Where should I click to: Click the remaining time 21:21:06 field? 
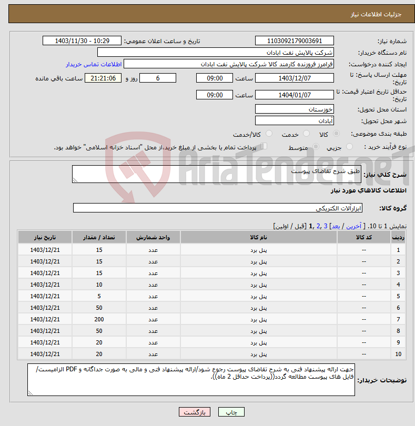click(103, 78)
